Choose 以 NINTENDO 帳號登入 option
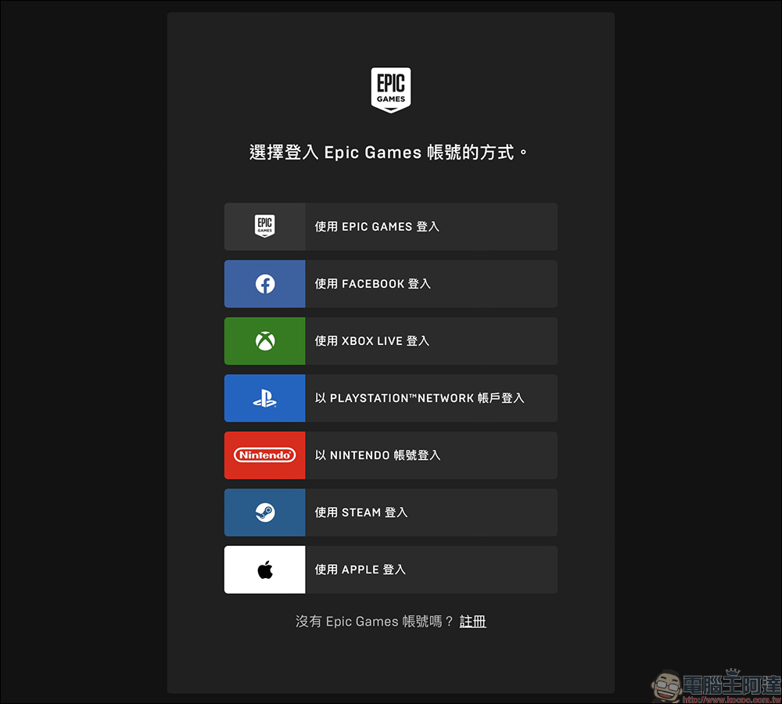Image resolution: width=782 pixels, height=704 pixels. (391, 455)
